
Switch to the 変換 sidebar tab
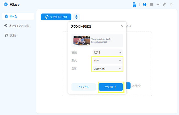[x=18, y=35]
